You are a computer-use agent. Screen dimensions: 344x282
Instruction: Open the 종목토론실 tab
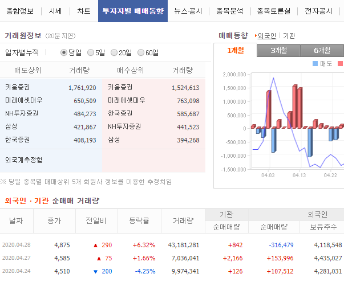[274, 11]
